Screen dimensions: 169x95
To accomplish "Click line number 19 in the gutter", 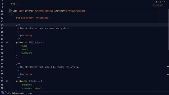I will click(x=2, y=42).
